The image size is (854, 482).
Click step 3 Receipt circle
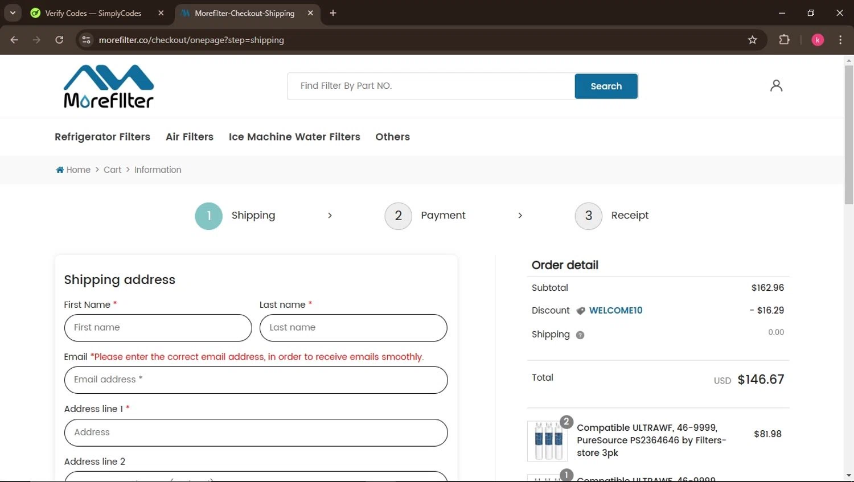point(589,216)
